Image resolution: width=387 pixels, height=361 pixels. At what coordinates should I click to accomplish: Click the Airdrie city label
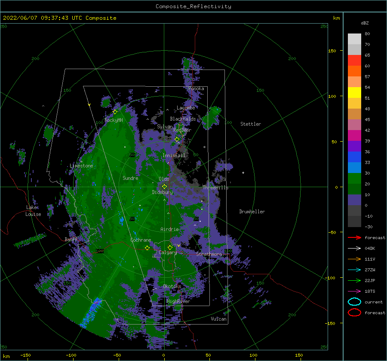point(169,229)
